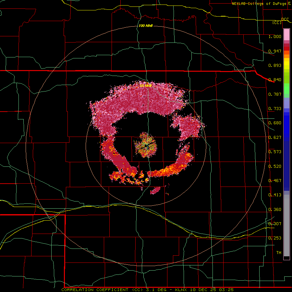This screenshot has width=292, height=292.
Task: Click the 100 NMI range ring label
Action: [146, 26]
